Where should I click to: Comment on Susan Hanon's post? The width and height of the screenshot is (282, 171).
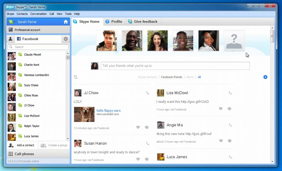click(x=147, y=159)
